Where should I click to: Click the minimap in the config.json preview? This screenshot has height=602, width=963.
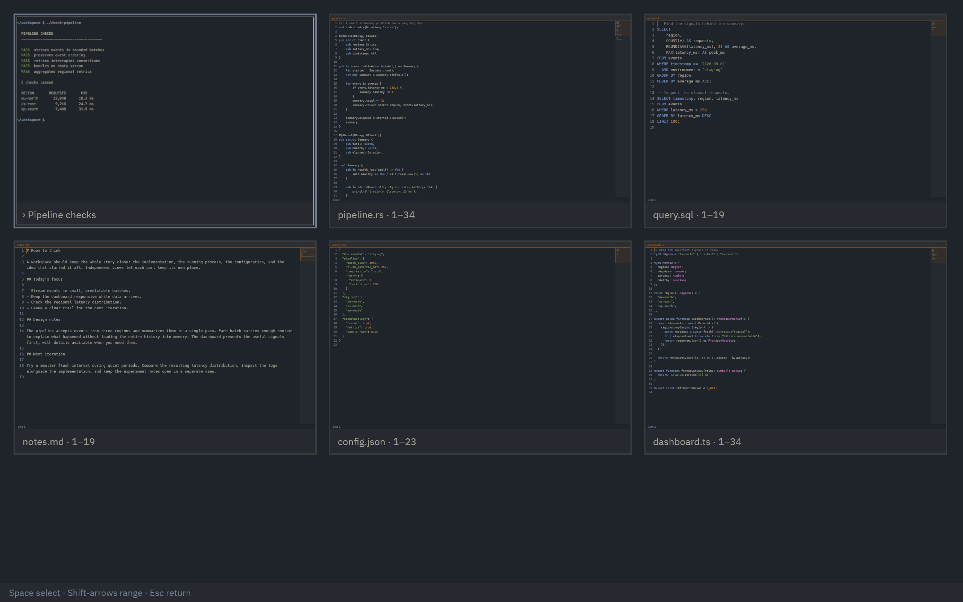623,336
